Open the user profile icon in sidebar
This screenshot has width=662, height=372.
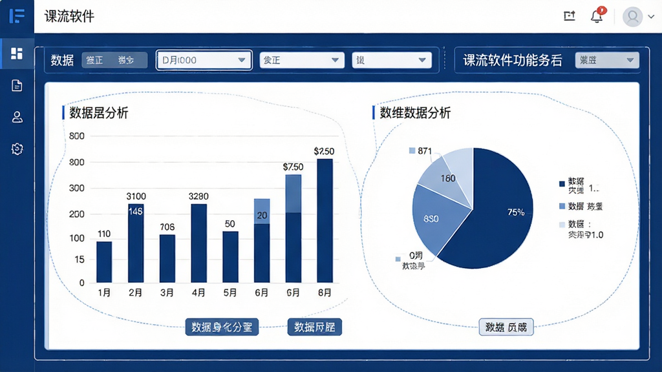pos(17,117)
